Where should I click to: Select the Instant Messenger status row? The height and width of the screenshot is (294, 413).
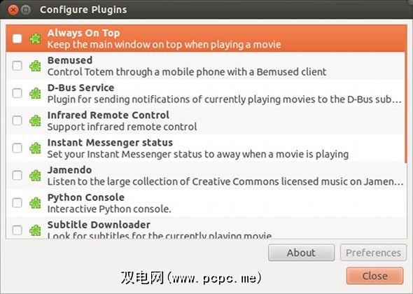(205, 148)
